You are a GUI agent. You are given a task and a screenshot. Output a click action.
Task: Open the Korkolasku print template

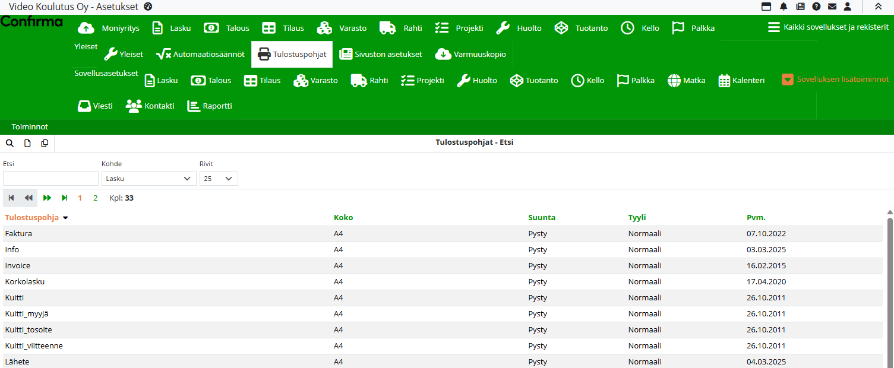(25, 282)
